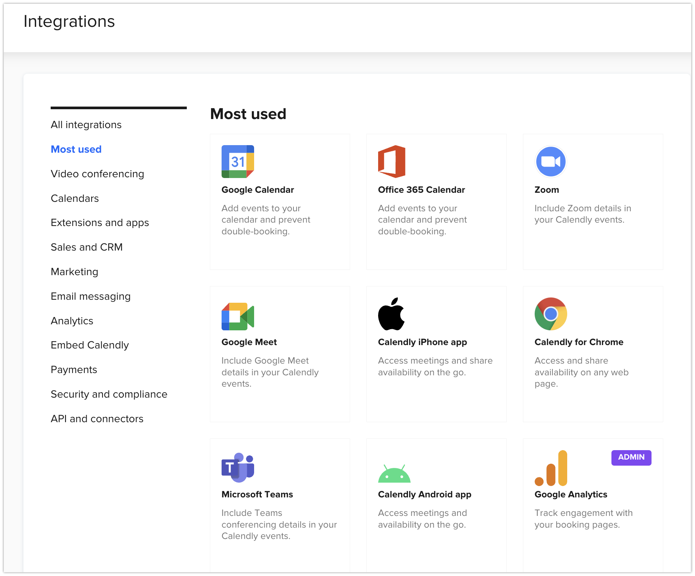
Task: Open Extensions and apps category
Action: tap(100, 223)
